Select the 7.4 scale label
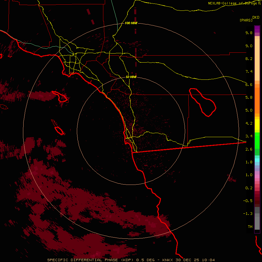This screenshot has height=262, width=262. (x=249, y=72)
